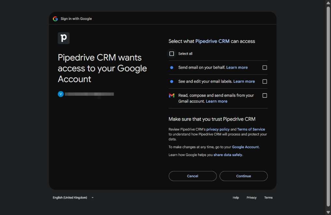Click the scrollbar up arrow

[328, 3]
